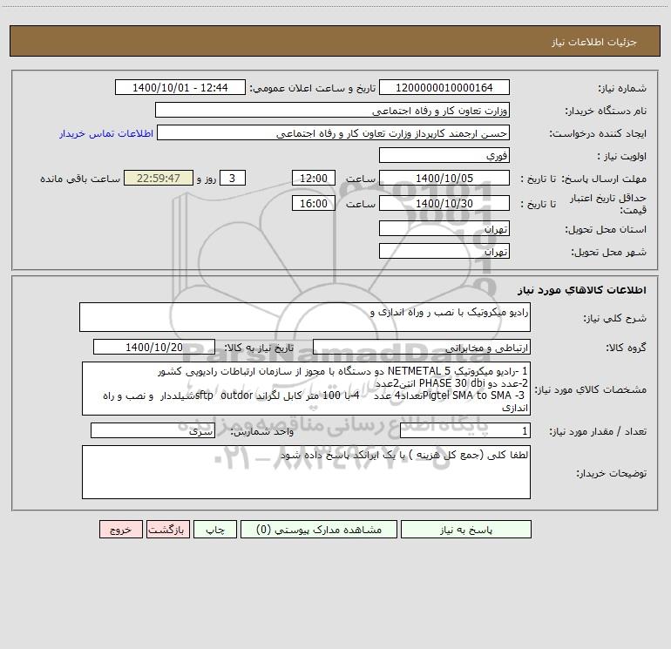Screen dimensions: 671x649
Task: Click the 'اولویت نیاز :' label
Action: [x=622, y=156]
